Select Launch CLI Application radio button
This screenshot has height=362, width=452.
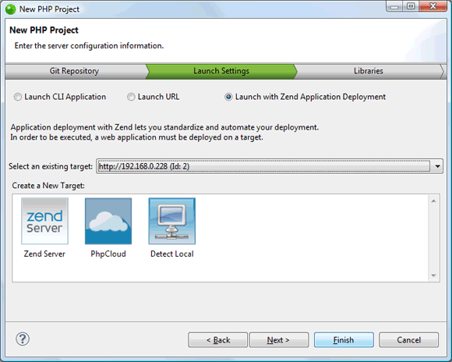pyautogui.click(x=18, y=97)
